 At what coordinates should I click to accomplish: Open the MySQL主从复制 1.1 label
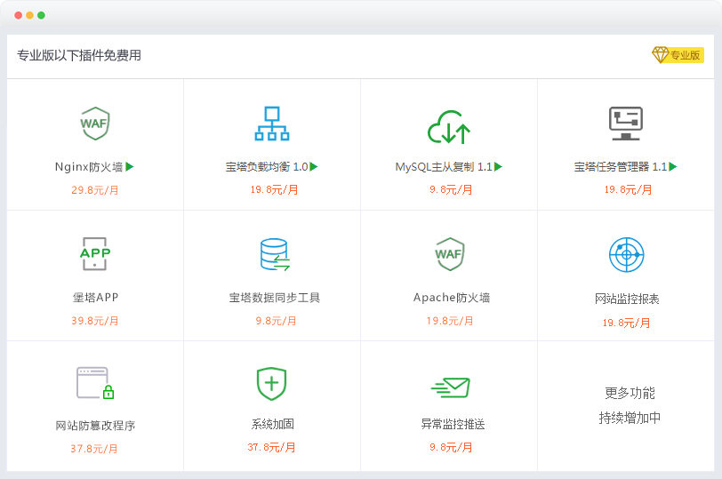445,166
